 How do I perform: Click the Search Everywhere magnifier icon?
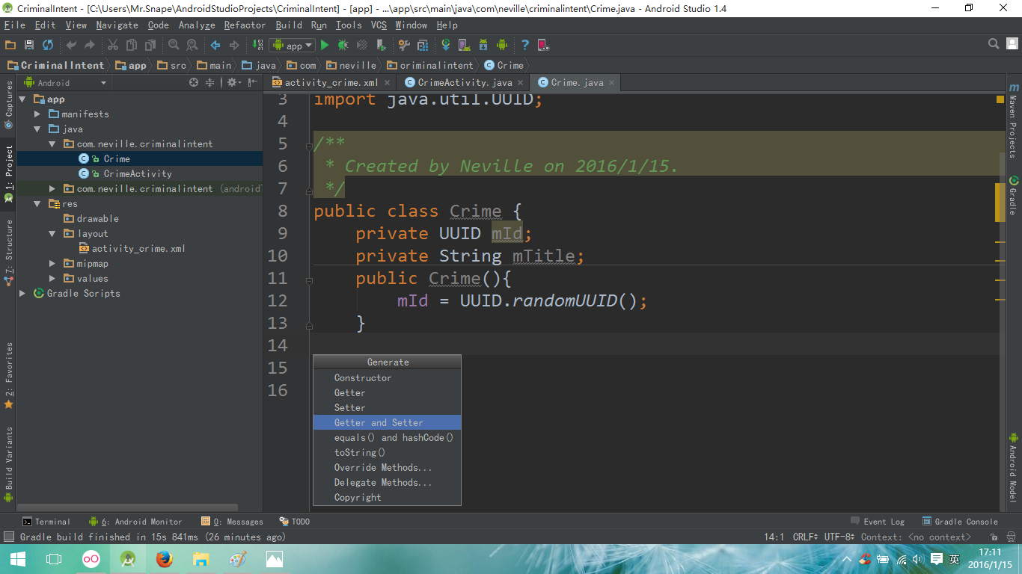click(x=994, y=44)
